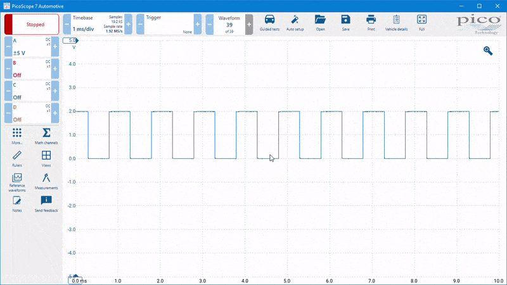
Task: Decrease Channel B range
Action: (x=8, y=69)
